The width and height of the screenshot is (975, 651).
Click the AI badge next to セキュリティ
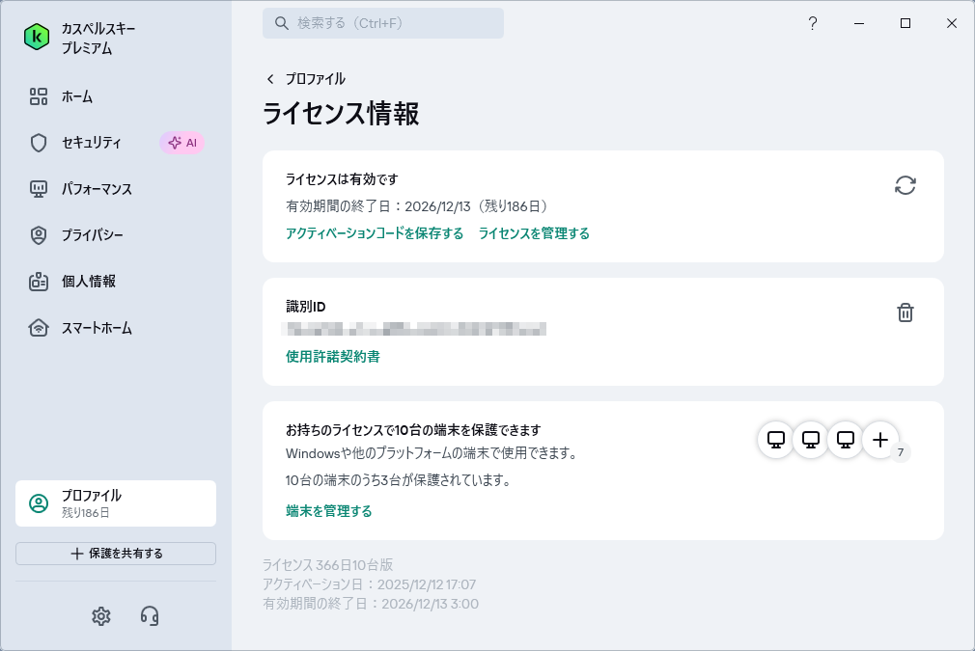(182, 143)
